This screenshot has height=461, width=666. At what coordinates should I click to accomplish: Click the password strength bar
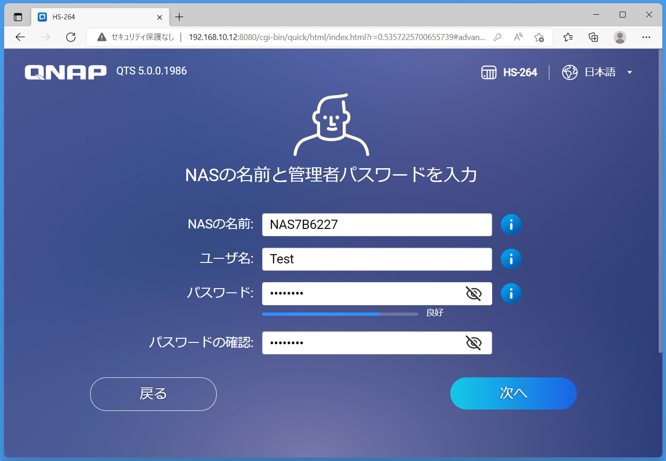pyautogui.click(x=340, y=314)
